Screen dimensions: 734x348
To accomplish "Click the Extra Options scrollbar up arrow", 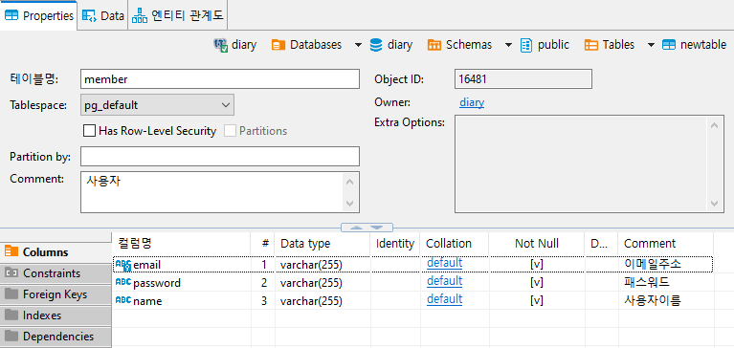I will pos(714,125).
